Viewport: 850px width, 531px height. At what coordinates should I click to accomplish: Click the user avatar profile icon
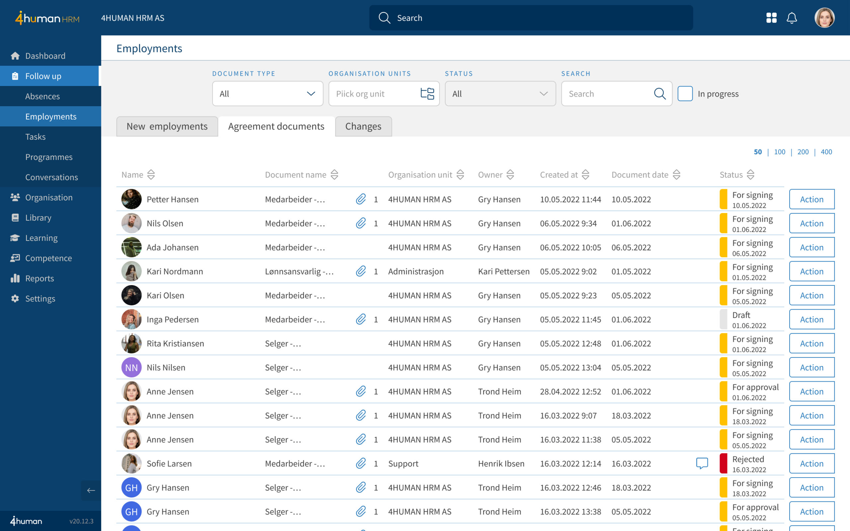click(x=826, y=18)
